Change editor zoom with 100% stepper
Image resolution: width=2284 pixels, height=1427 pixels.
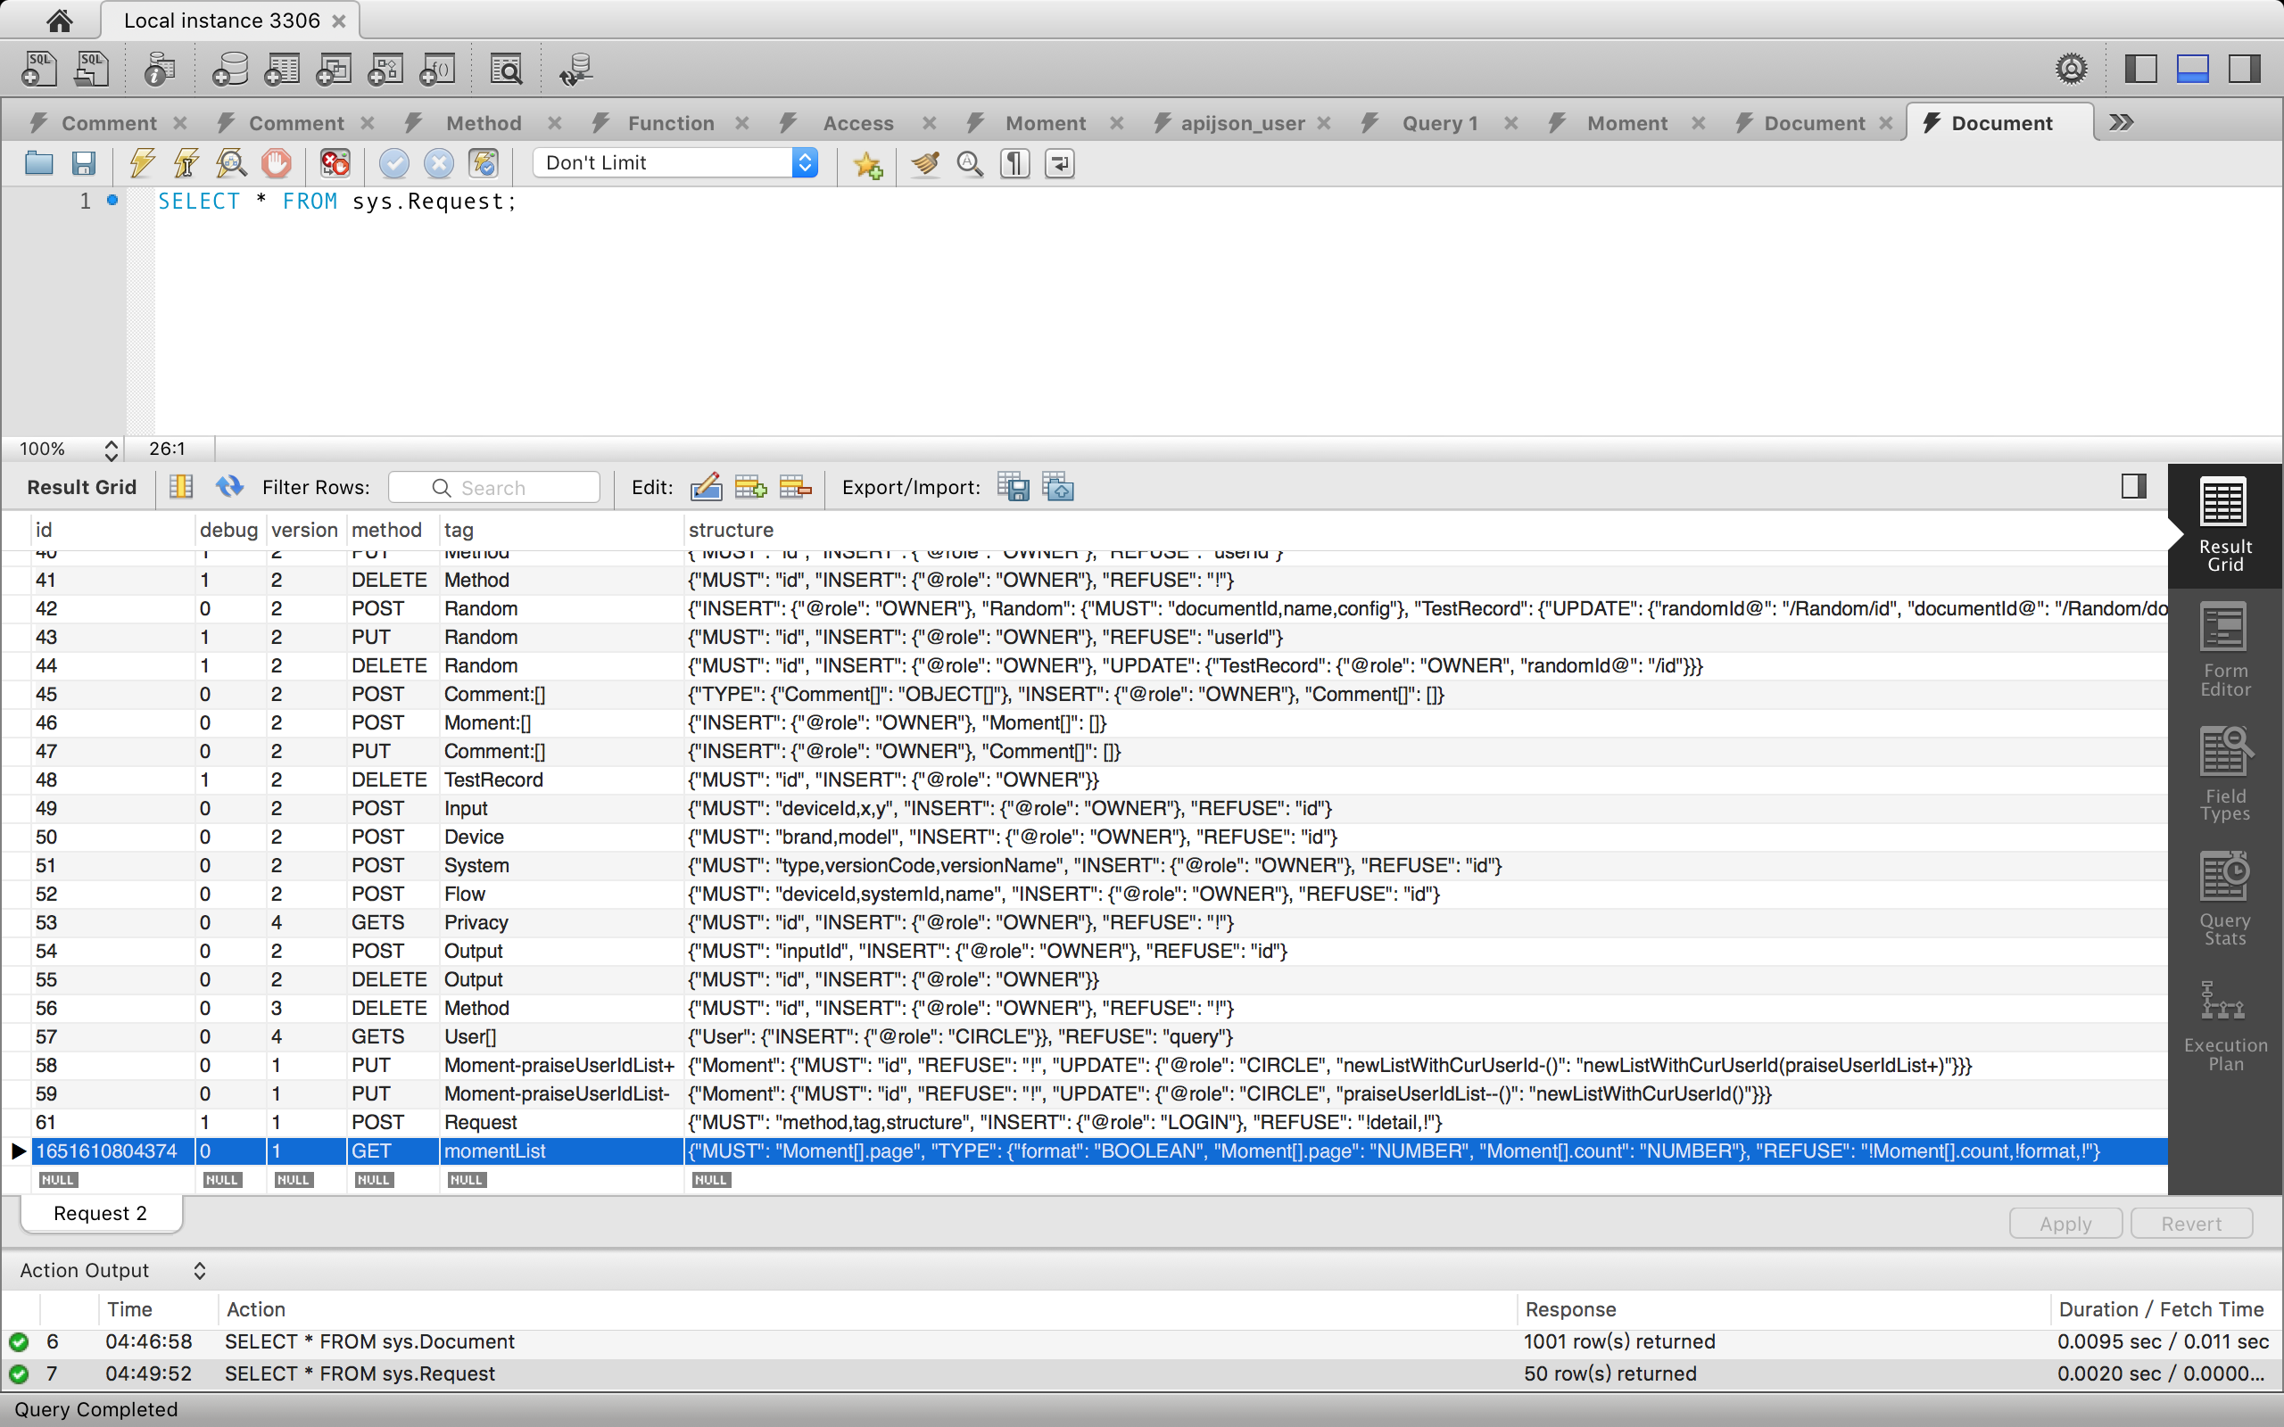(x=112, y=450)
